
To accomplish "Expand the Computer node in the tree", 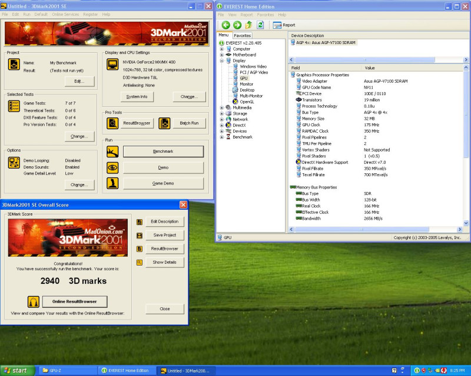I will [222, 49].
